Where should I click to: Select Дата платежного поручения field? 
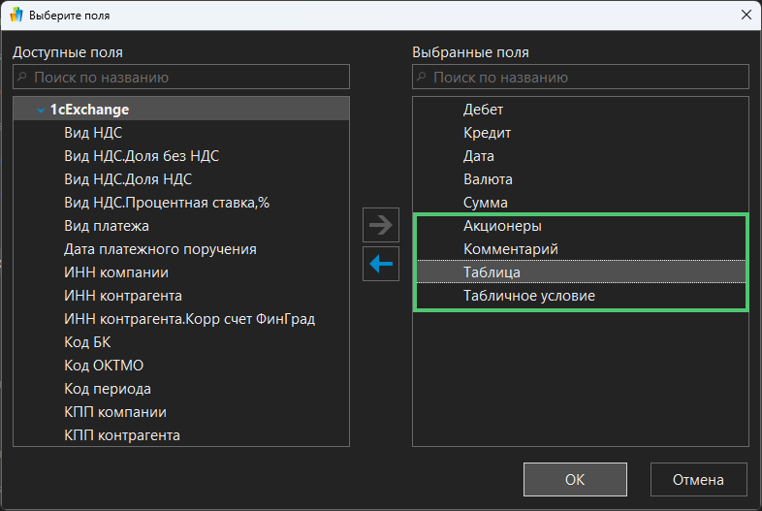(x=160, y=249)
